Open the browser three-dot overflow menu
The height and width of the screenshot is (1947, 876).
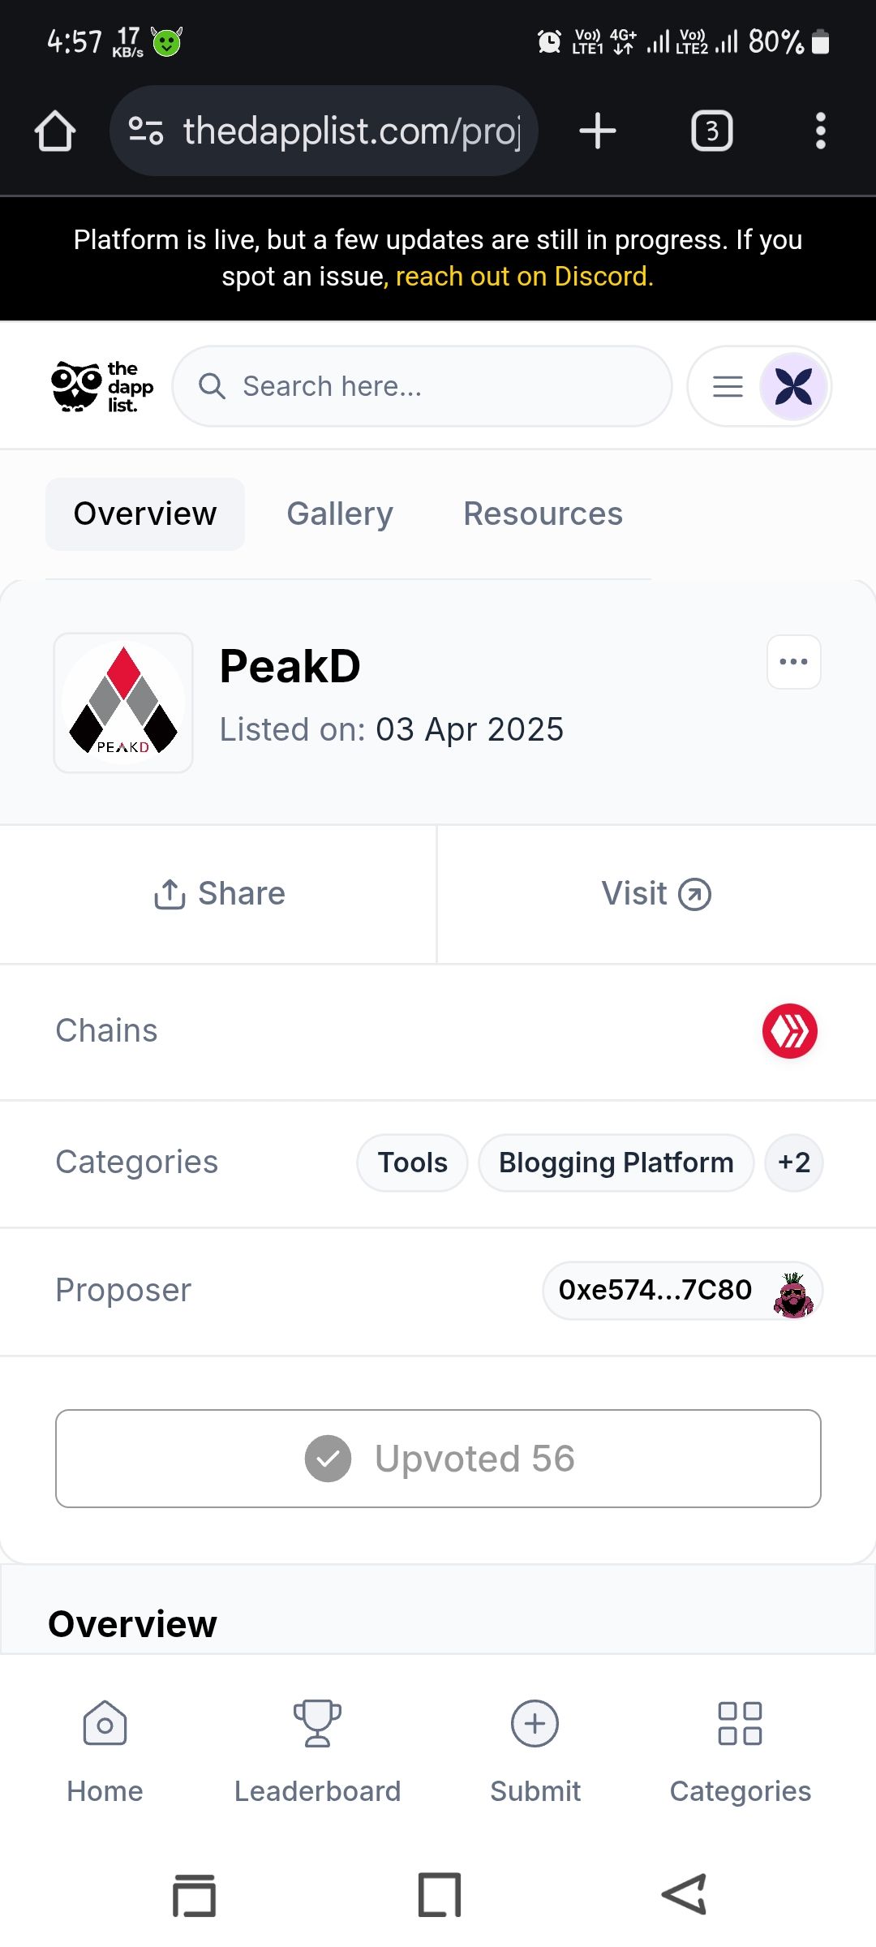[821, 131]
